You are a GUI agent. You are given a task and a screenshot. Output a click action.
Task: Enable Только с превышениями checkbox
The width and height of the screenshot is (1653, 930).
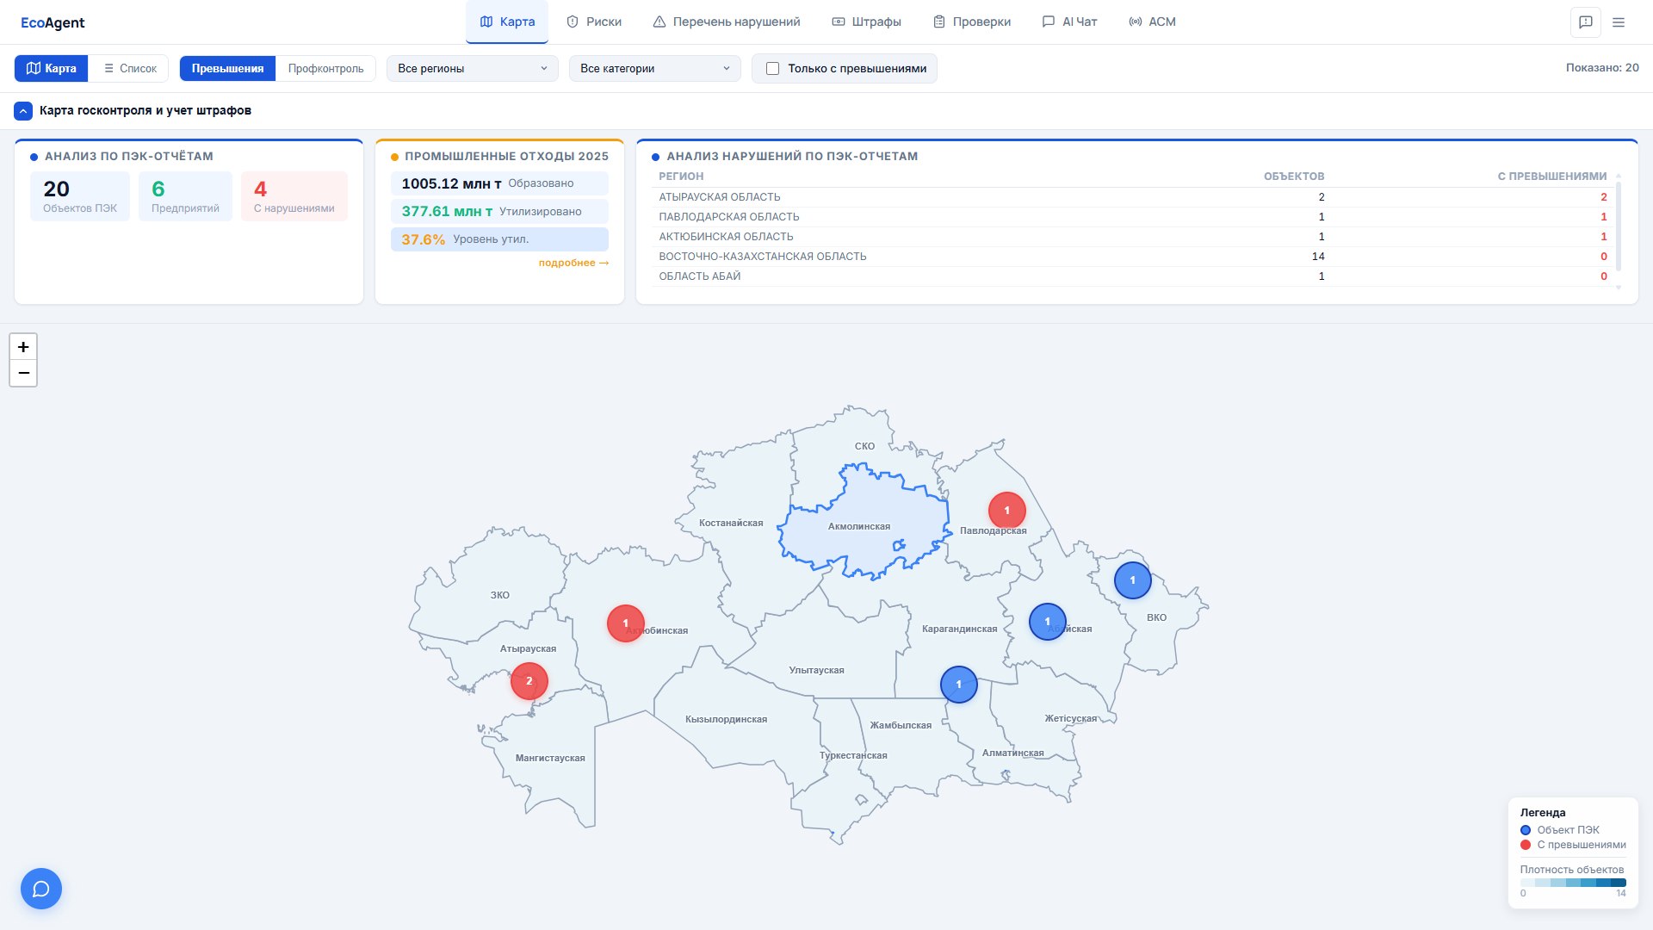point(772,68)
